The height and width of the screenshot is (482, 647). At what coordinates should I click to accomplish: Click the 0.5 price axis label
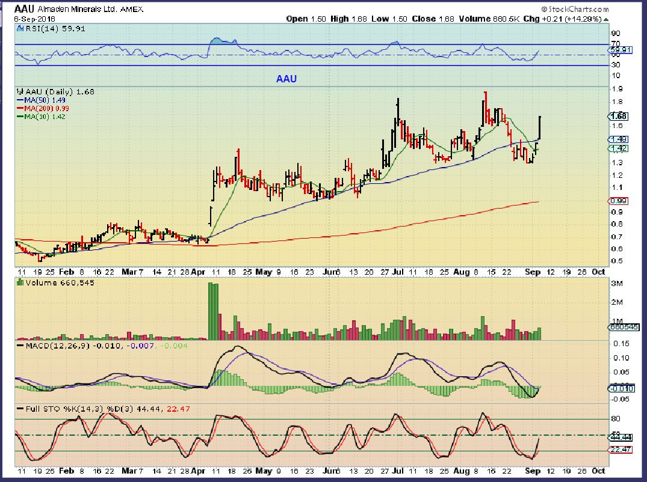pos(618,261)
